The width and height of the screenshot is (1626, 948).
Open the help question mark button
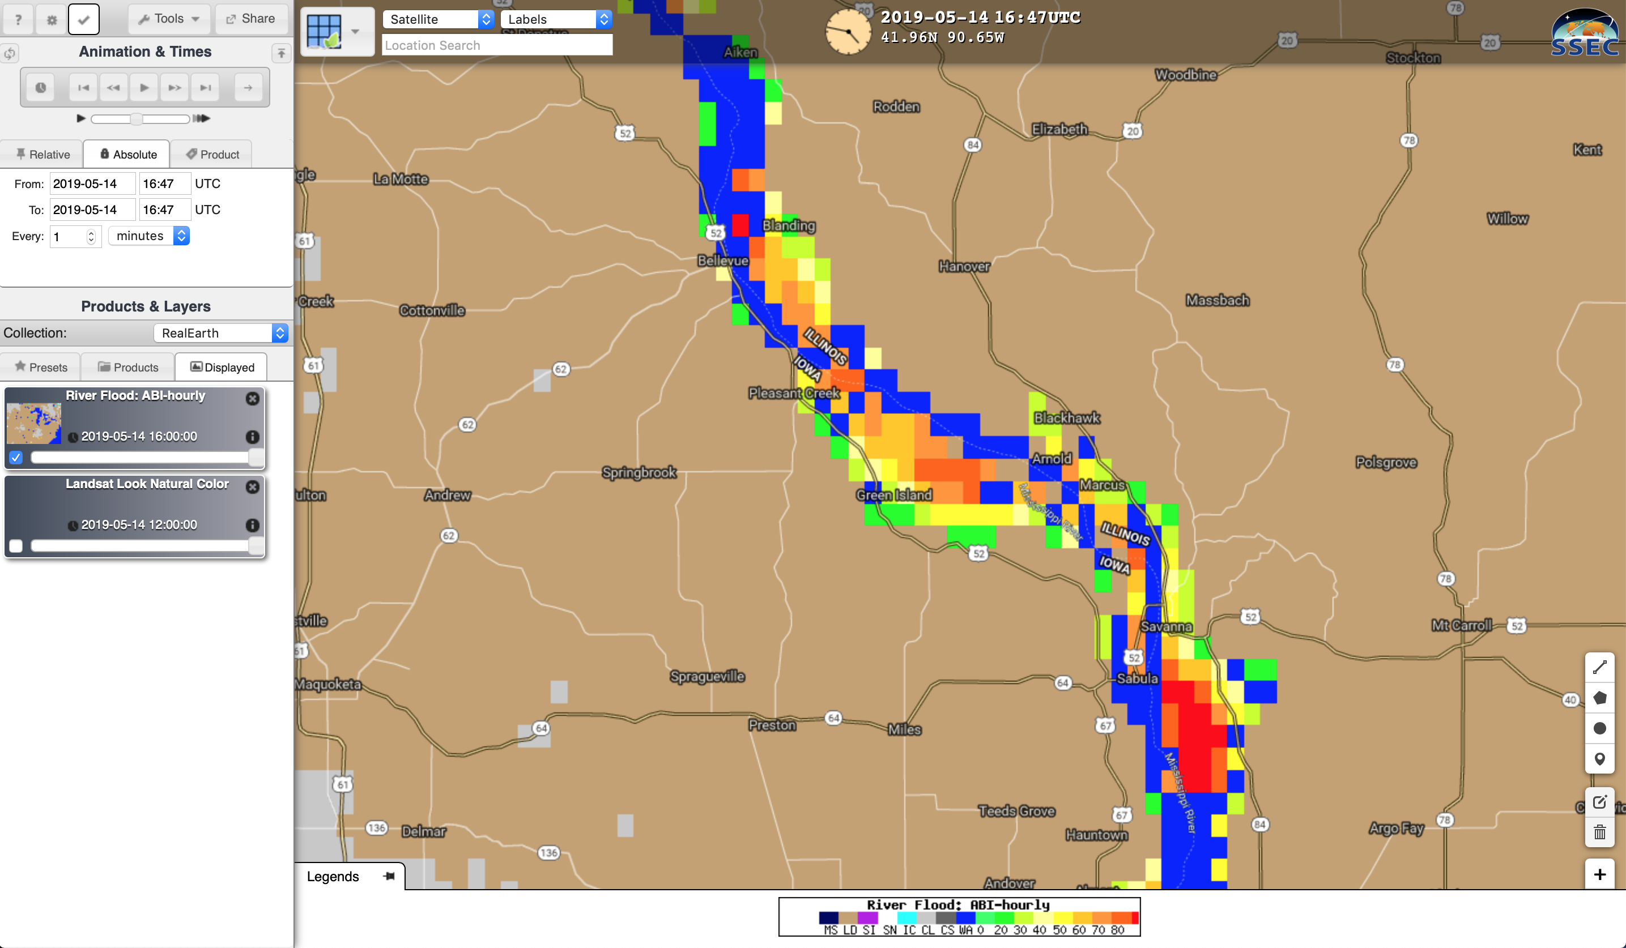pos(18,19)
